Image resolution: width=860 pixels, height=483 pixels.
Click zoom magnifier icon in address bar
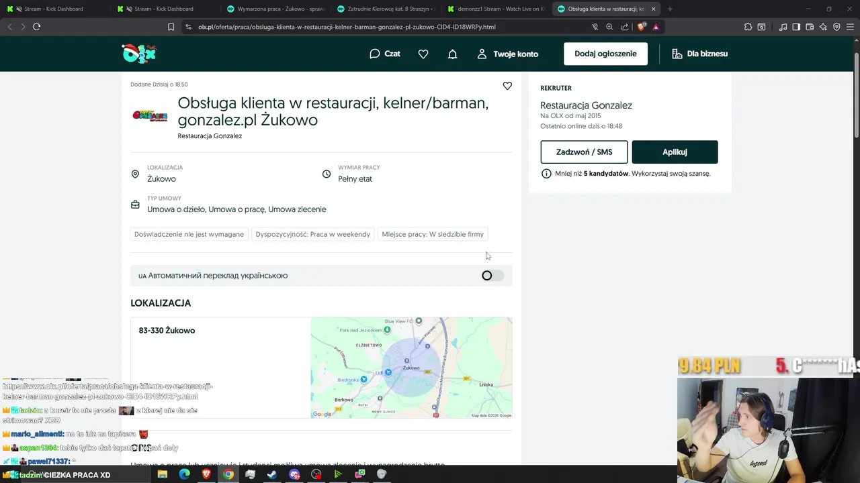(609, 27)
